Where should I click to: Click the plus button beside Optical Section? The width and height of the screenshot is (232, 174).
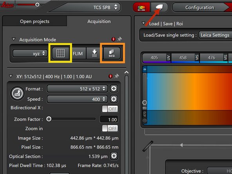[114, 156]
